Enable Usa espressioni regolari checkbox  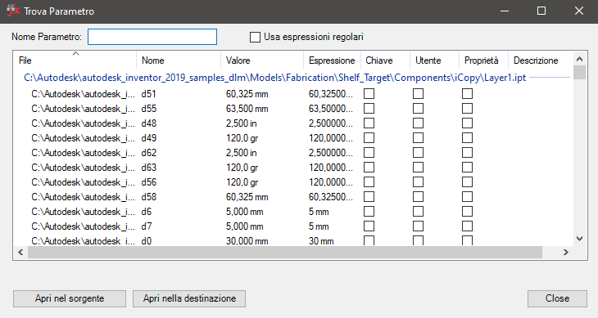pos(255,38)
